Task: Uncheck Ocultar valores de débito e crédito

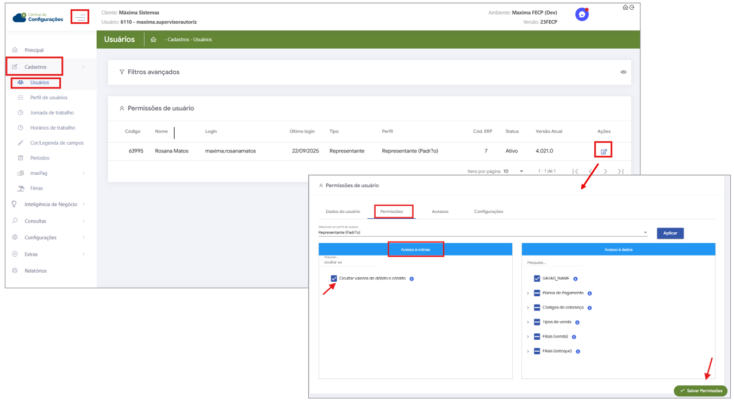Action: click(x=334, y=278)
